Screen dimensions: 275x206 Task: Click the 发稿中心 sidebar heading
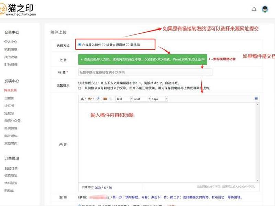(12, 81)
